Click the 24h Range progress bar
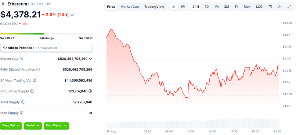The height and width of the screenshot is (135, 303). 46,34
